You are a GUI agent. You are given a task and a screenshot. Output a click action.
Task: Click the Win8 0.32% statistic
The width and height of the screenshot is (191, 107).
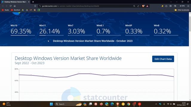(166, 30)
